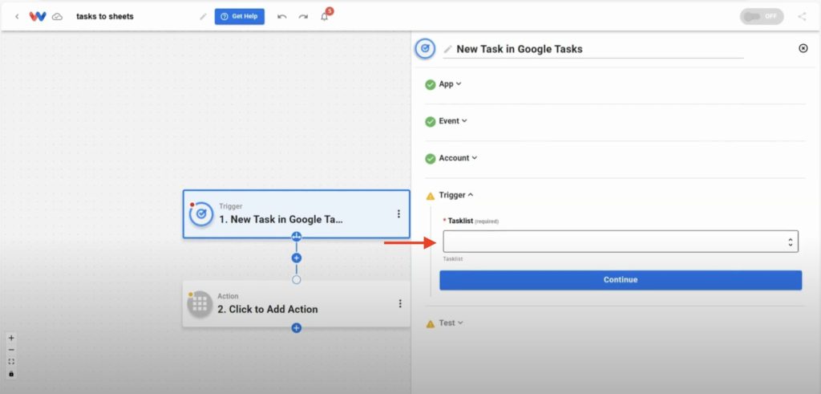821x394 pixels.
Task: Select the Click to Add Action node
Action: 297,304
